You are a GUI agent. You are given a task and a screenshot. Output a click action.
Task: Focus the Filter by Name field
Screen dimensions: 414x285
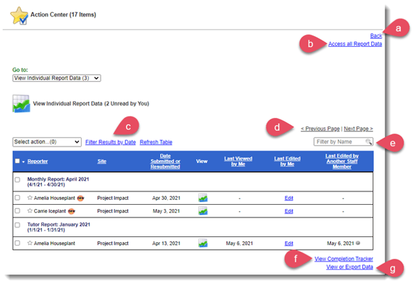click(x=339, y=142)
